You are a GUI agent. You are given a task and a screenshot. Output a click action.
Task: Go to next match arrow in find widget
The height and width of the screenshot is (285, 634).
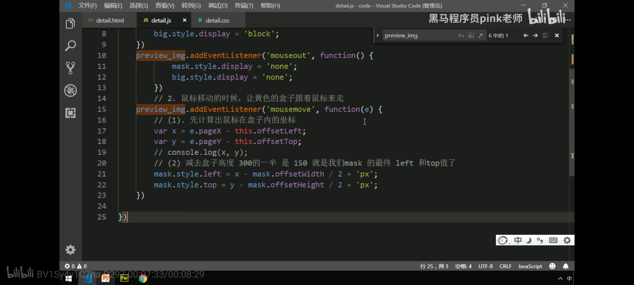pyautogui.click(x=535, y=35)
